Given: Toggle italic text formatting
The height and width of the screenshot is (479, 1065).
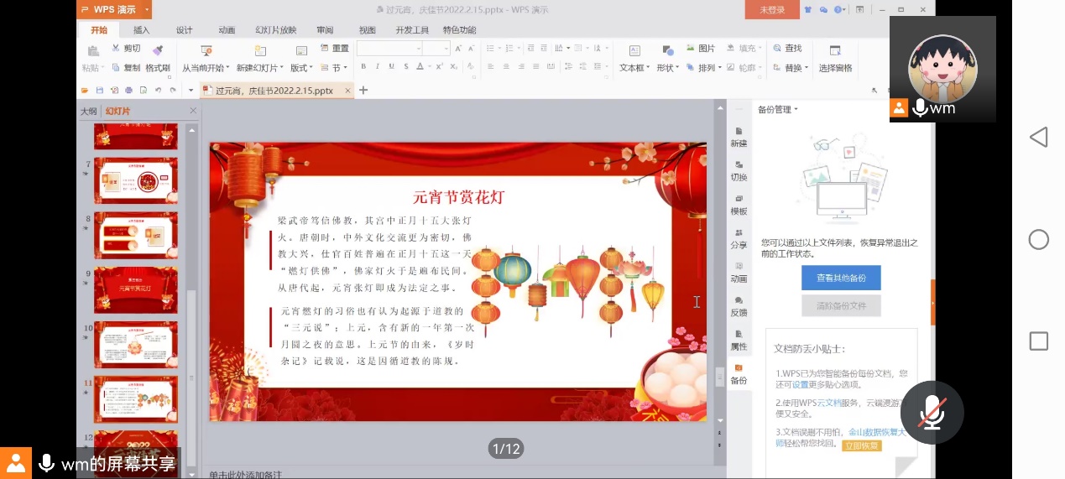Looking at the screenshot, I should click(378, 67).
